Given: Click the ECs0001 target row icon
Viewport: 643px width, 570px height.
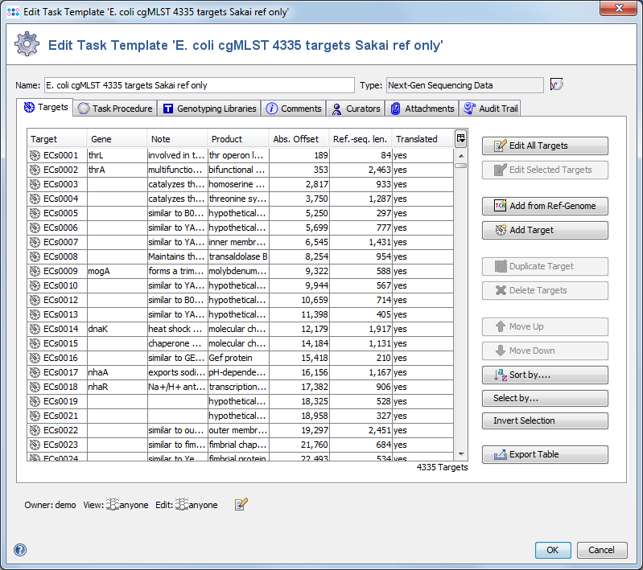Looking at the screenshot, I should [35, 155].
